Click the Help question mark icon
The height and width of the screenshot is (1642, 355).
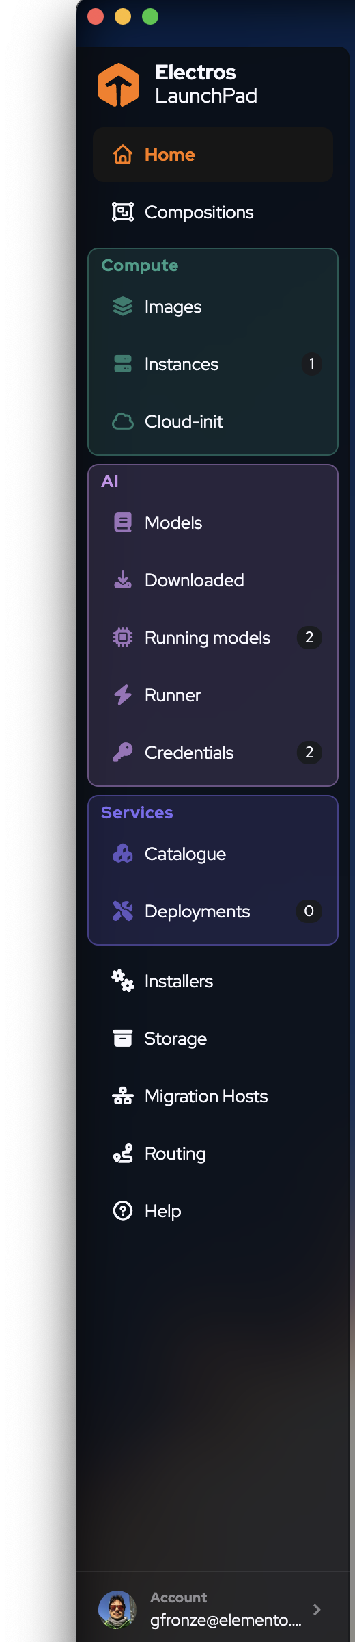[x=123, y=1211]
